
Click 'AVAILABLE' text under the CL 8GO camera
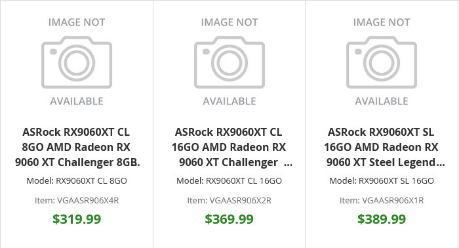click(x=77, y=101)
